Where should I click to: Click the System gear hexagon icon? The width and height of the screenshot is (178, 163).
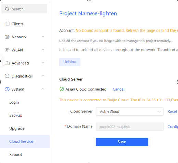(7, 89)
